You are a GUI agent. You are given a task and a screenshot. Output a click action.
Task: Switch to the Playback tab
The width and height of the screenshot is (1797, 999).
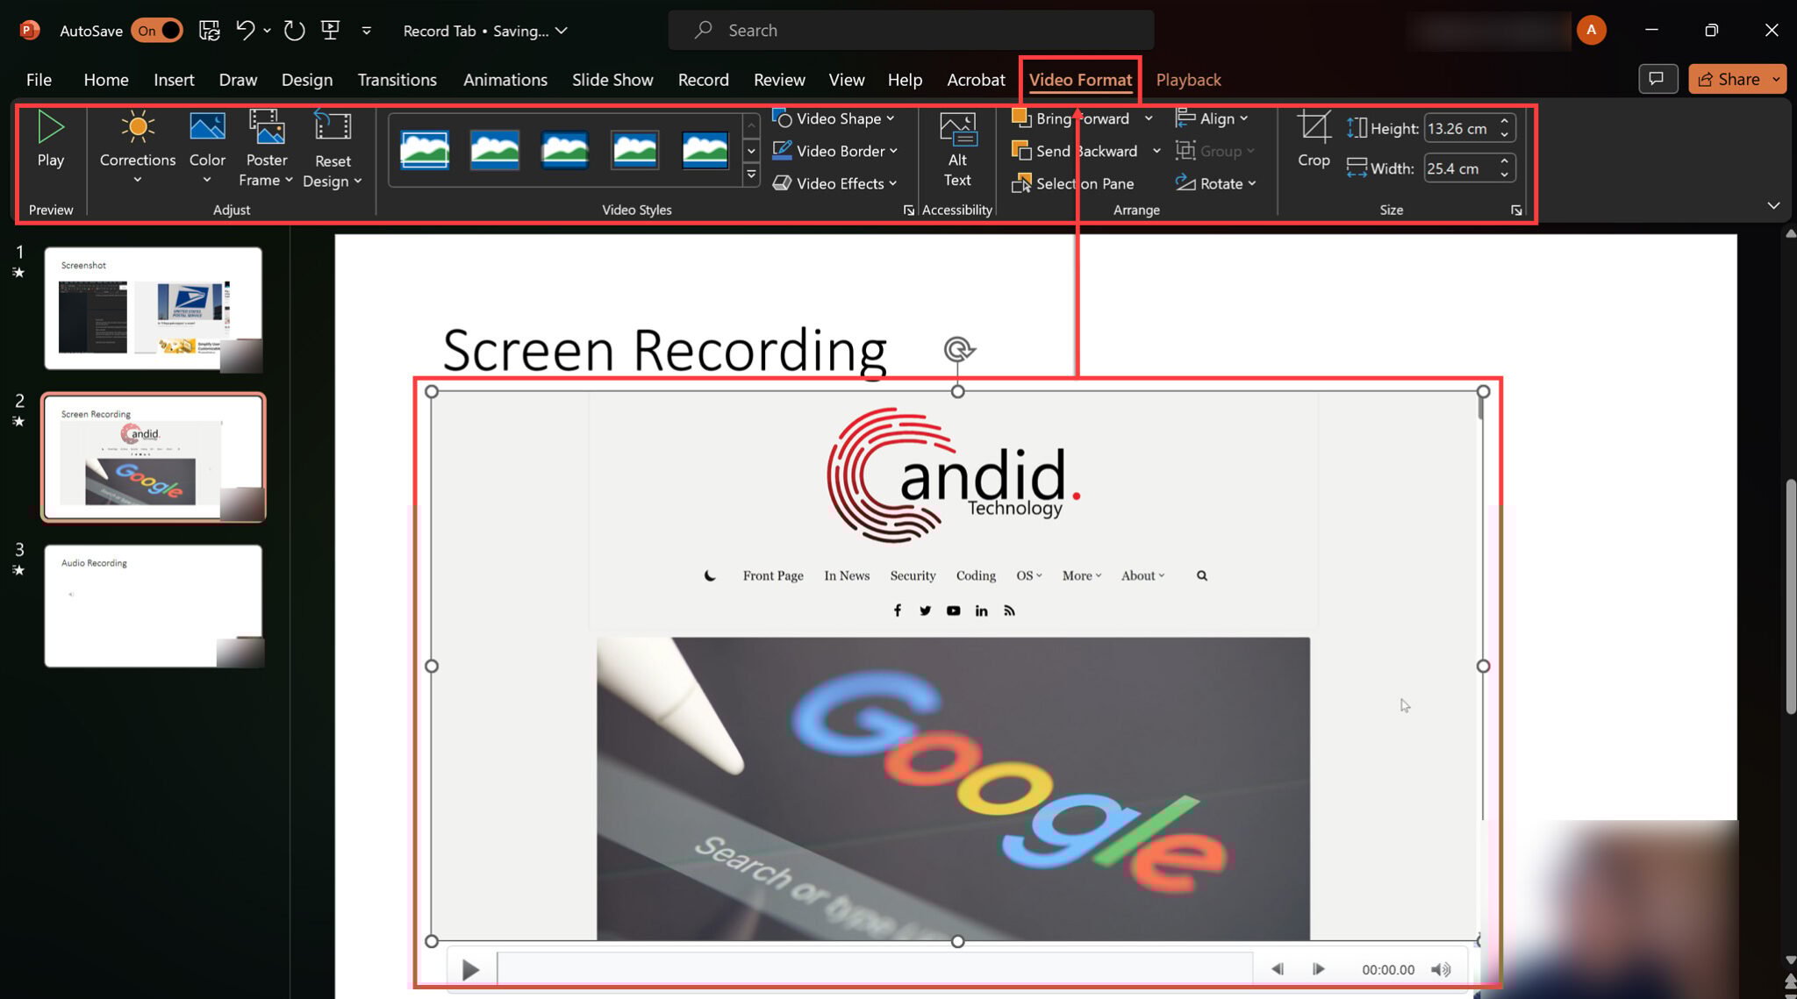coord(1188,79)
